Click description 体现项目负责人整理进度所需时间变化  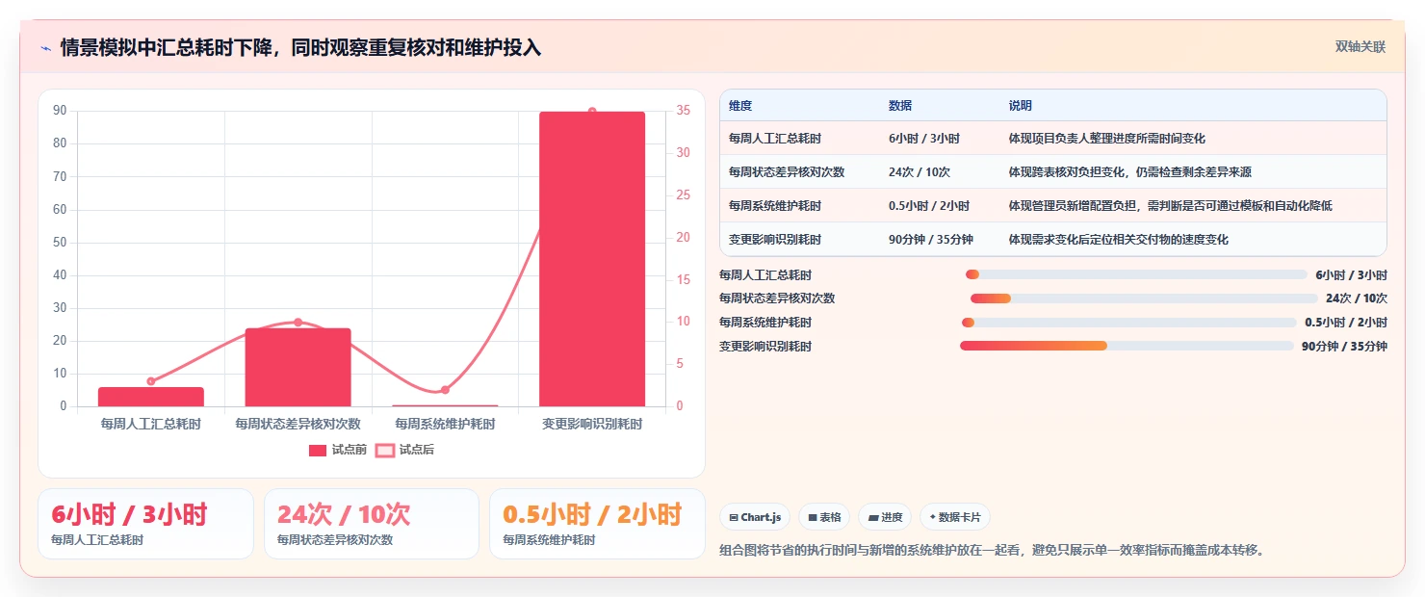tap(1106, 139)
